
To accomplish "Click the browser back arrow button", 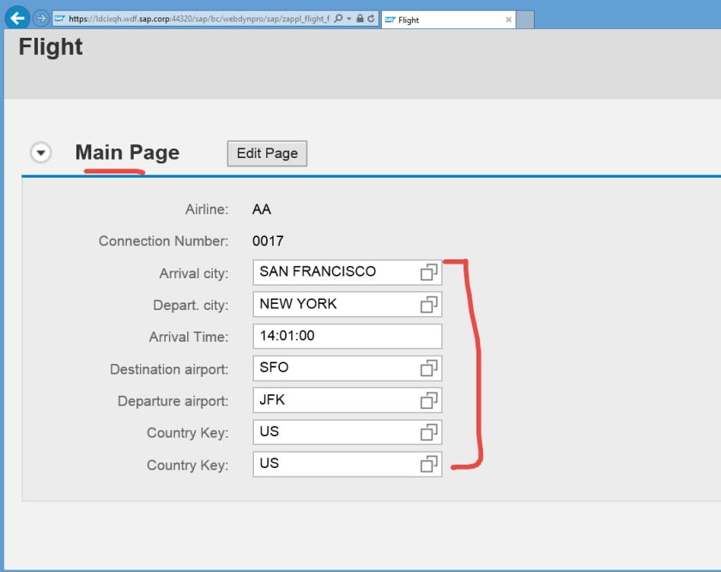I will click(x=17, y=18).
